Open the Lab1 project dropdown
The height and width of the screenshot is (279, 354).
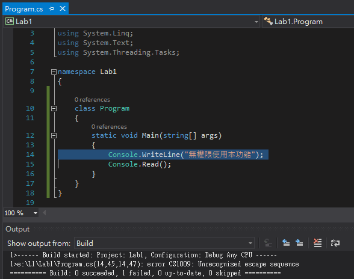click(256, 22)
